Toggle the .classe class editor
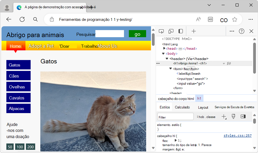 pyautogui.click(x=210, y=116)
